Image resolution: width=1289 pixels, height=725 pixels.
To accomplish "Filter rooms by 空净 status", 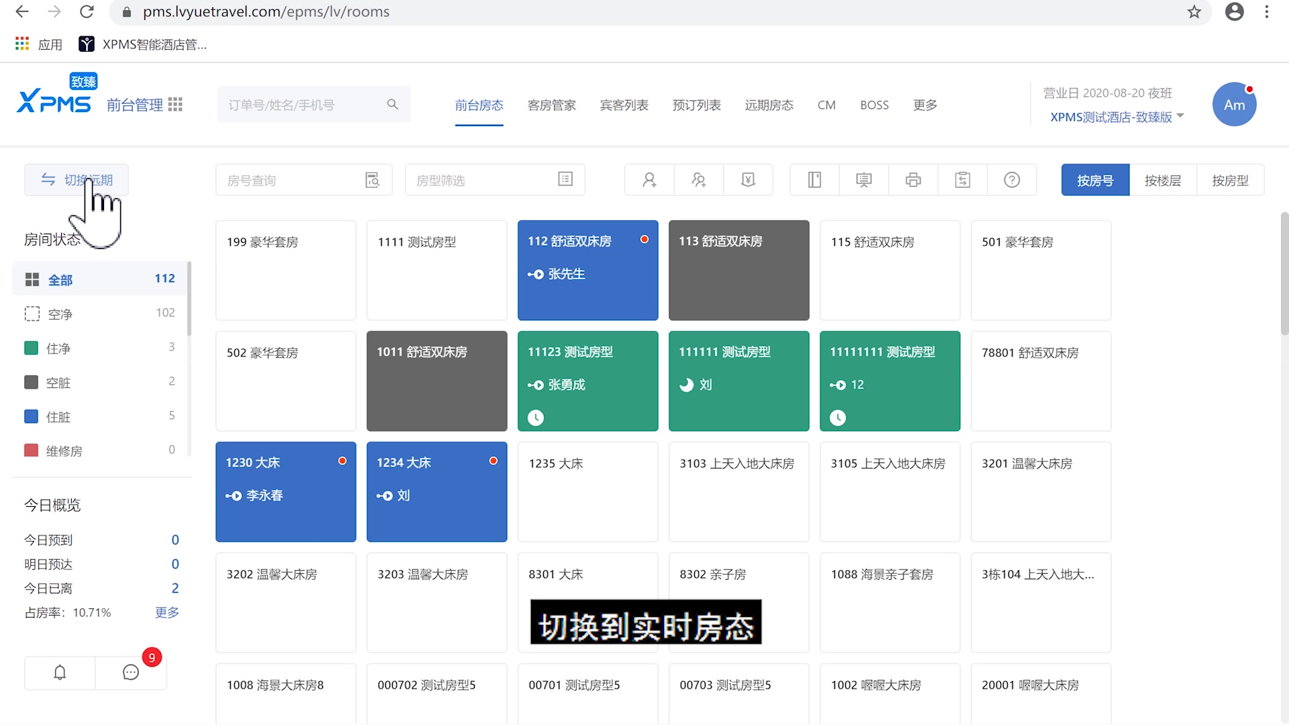I will pos(99,313).
